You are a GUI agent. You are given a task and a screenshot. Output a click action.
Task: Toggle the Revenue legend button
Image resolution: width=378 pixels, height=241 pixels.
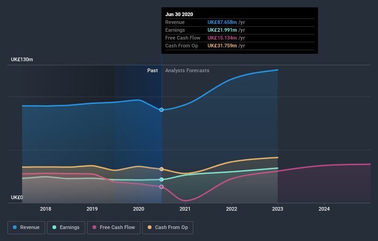coord(26,228)
